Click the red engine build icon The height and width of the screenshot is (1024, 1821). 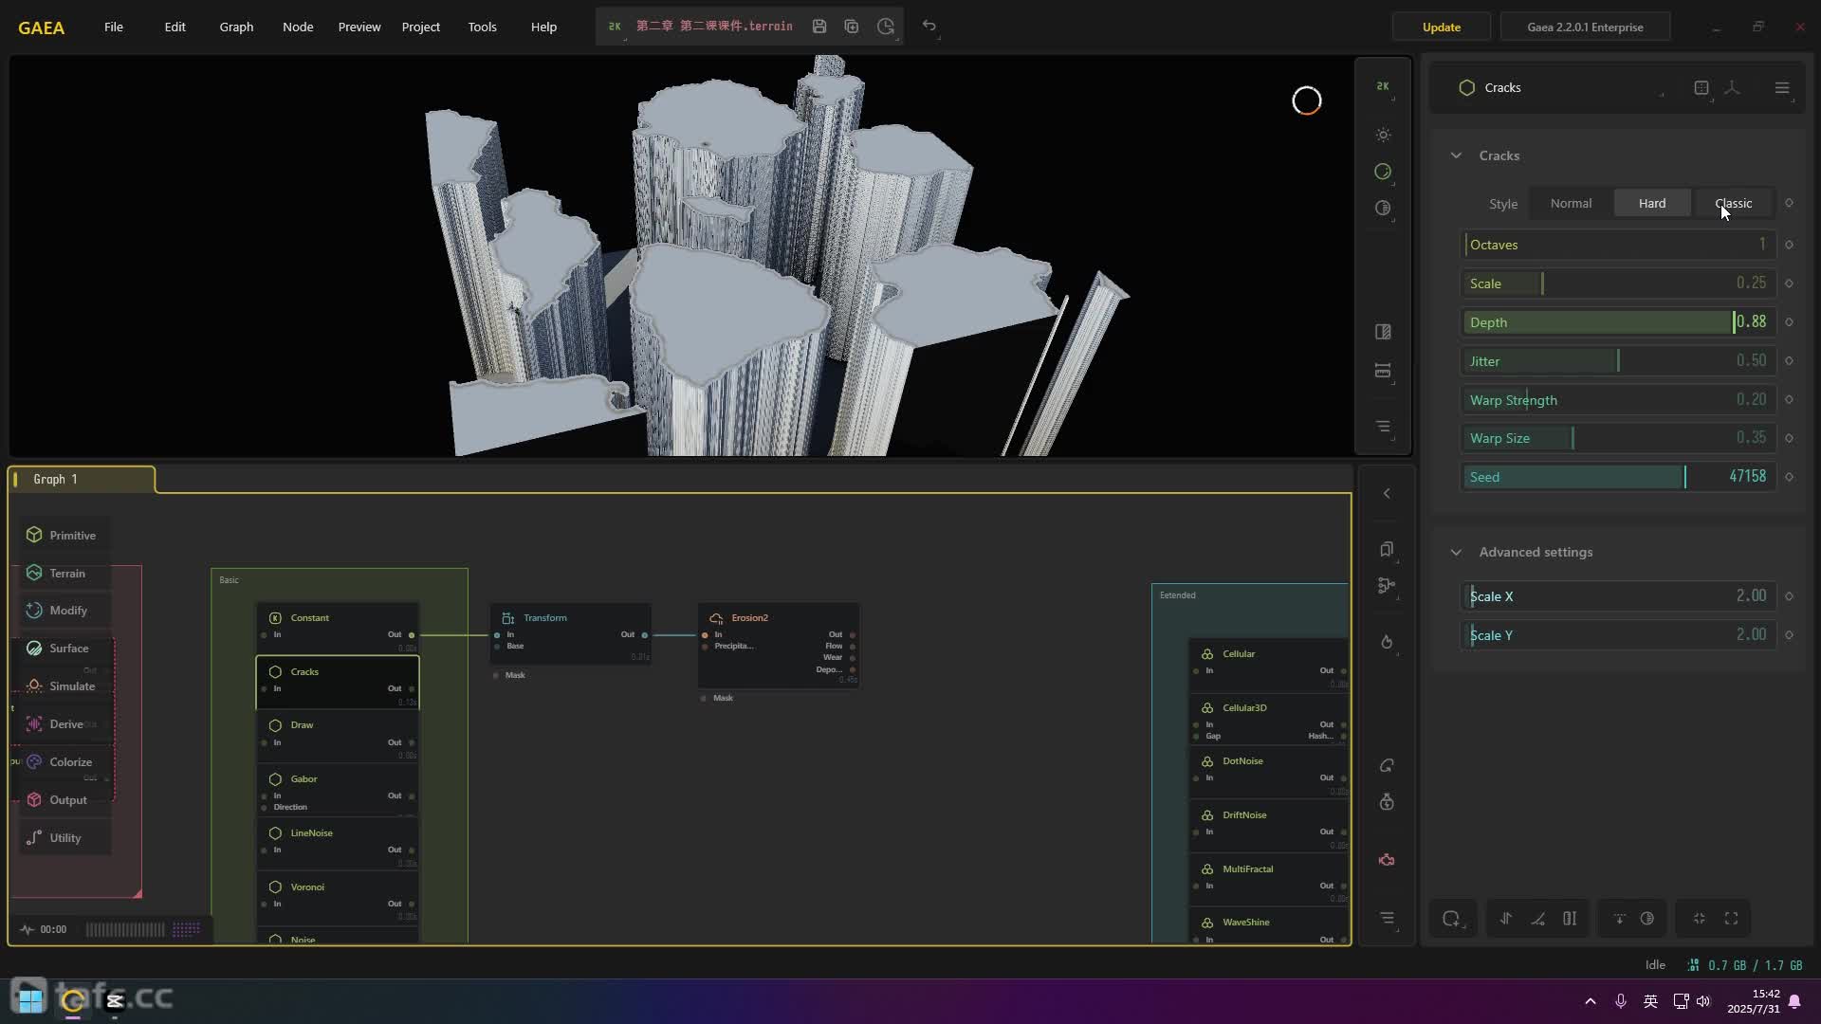pyautogui.click(x=1387, y=860)
